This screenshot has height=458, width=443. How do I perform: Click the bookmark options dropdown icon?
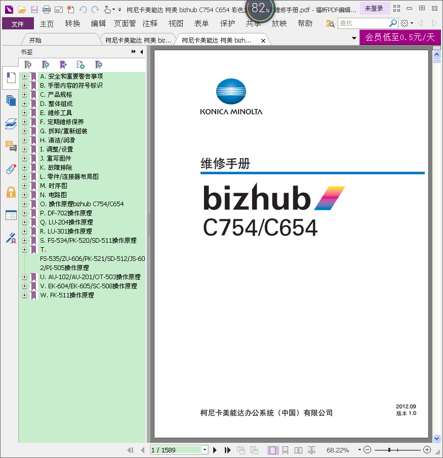coord(99,64)
